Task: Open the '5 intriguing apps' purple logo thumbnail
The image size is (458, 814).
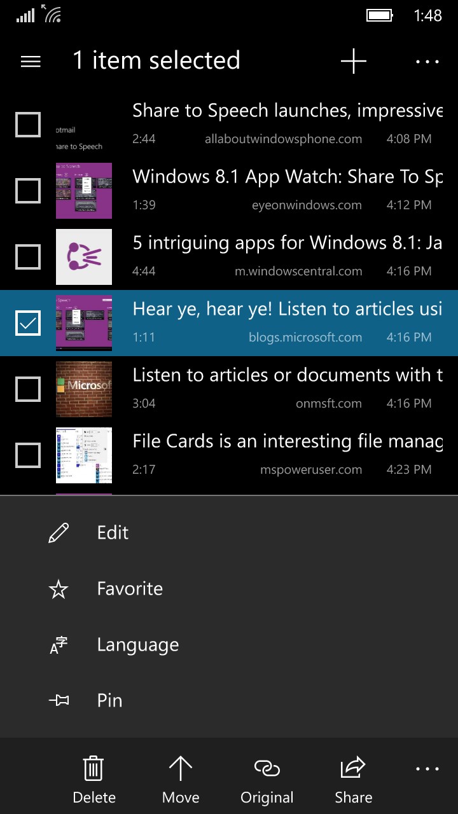Action: (84, 257)
